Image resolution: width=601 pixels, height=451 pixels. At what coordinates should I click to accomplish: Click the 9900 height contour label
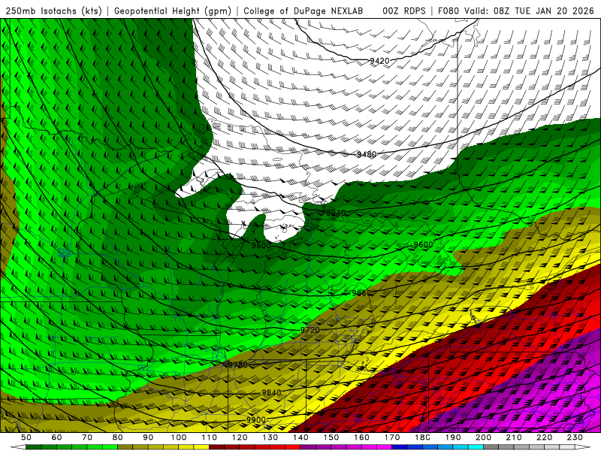click(255, 419)
